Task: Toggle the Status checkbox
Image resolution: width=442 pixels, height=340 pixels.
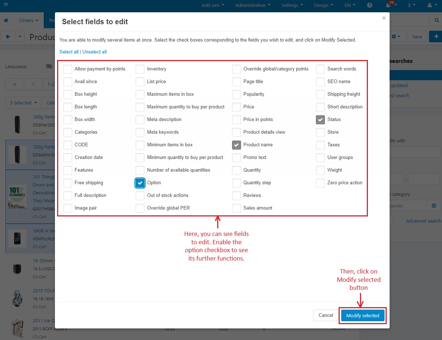Action: click(x=320, y=120)
